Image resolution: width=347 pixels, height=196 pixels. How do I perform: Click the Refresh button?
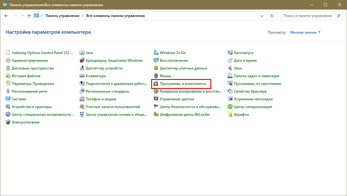point(272,16)
